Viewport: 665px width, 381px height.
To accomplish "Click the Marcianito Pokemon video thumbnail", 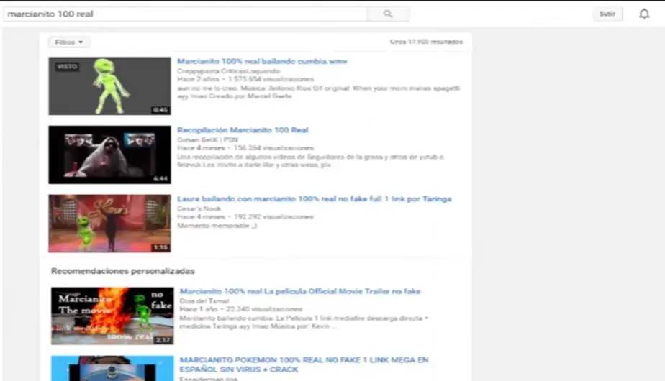I will click(x=112, y=368).
